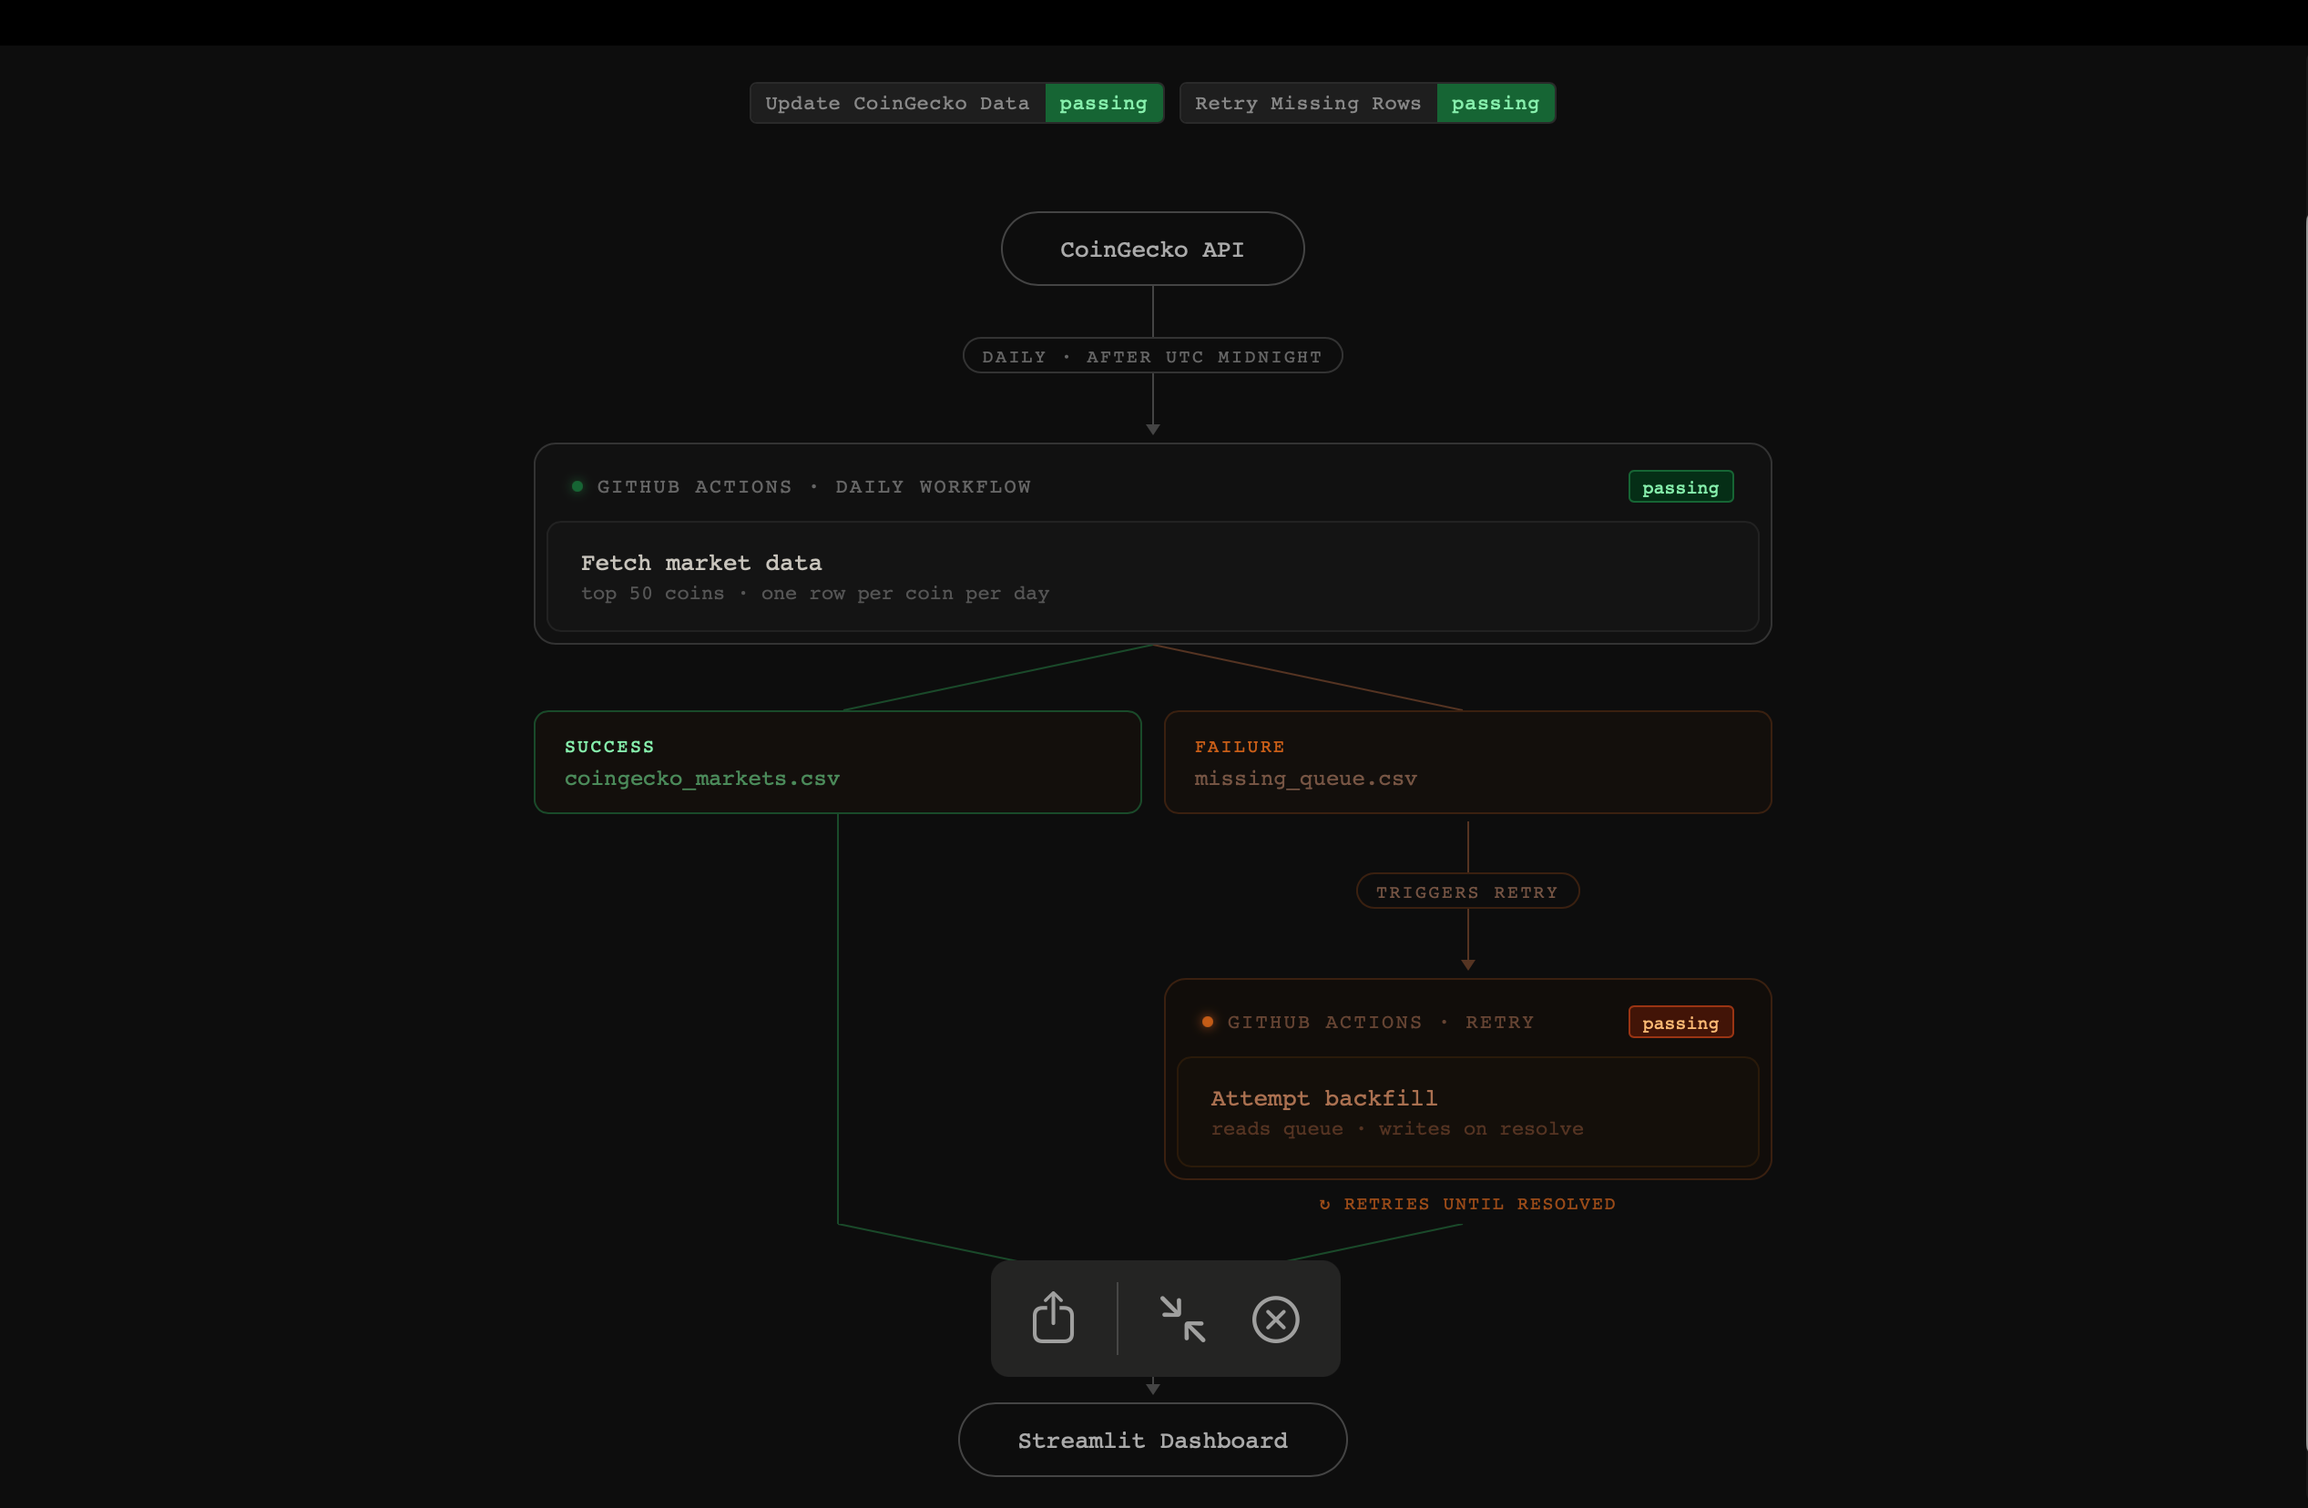Click the DAILY · AFTER UTC MIDNIGHT label
2308x1508 pixels.
tap(1152, 356)
